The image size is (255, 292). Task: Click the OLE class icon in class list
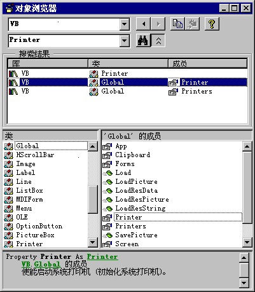pyautogui.click(x=8, y=218)
